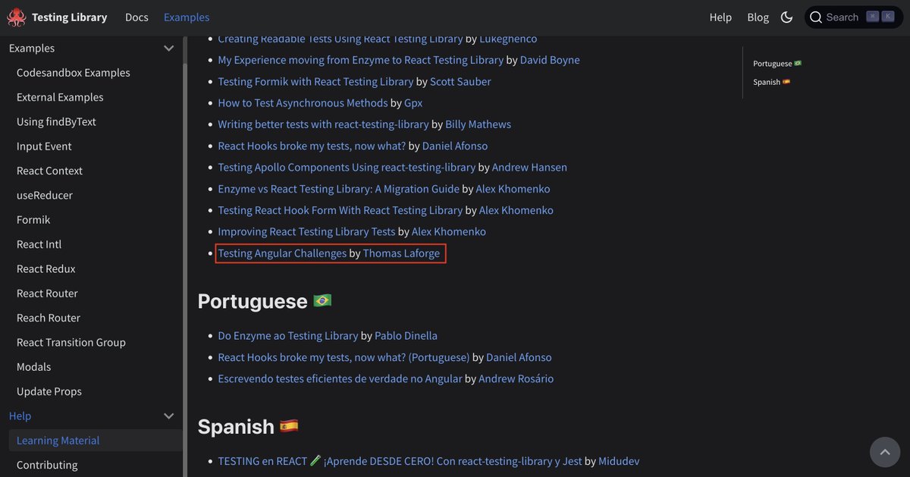Jump to Spanish in table of contents

point(772,82)
